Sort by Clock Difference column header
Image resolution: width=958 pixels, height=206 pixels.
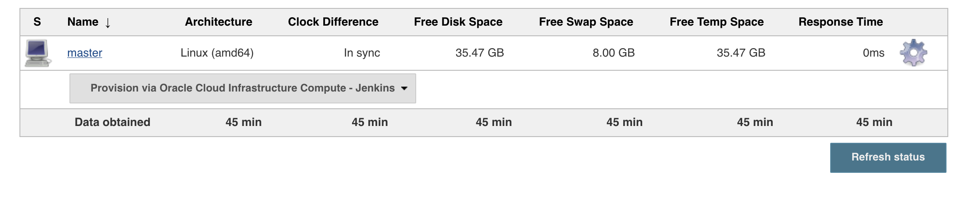click(x=333, y=22)
